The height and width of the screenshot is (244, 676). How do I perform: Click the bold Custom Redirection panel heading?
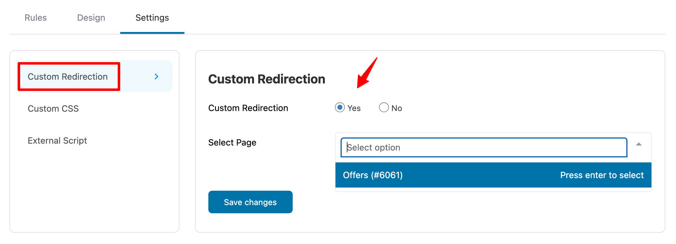point(267,79)
